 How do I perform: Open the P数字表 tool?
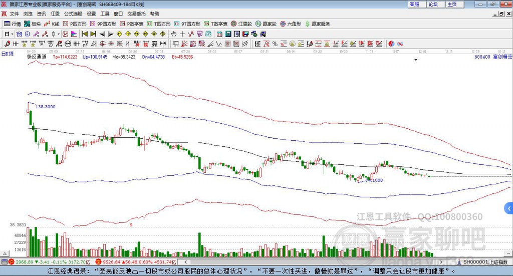click(132, 24)
